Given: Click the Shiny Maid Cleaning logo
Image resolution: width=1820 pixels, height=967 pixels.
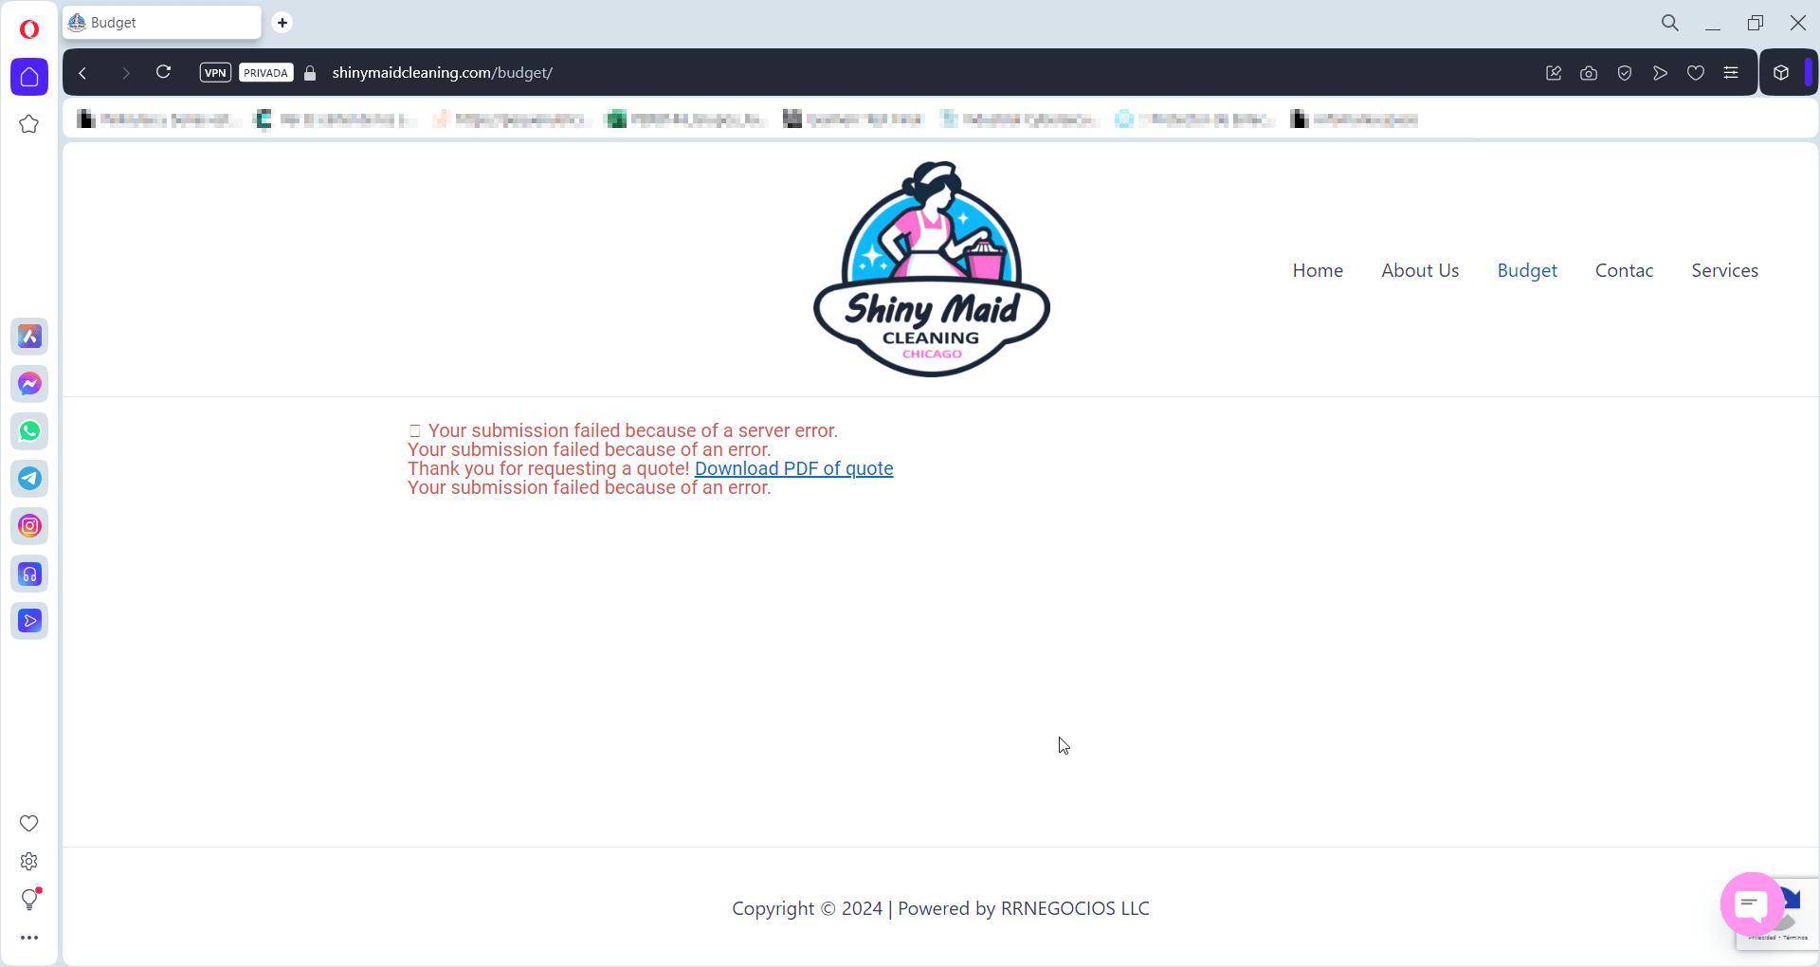Looking at the screenshot, I should pyautogui.click(x=932, y=269).
